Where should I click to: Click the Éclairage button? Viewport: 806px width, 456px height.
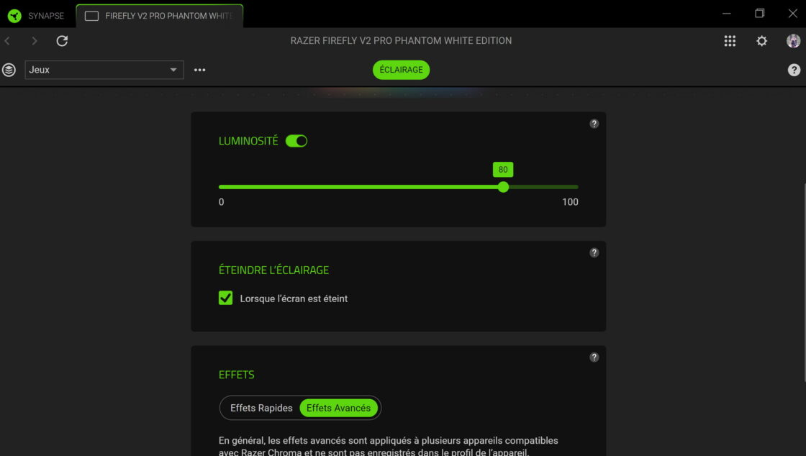(401, 70)
